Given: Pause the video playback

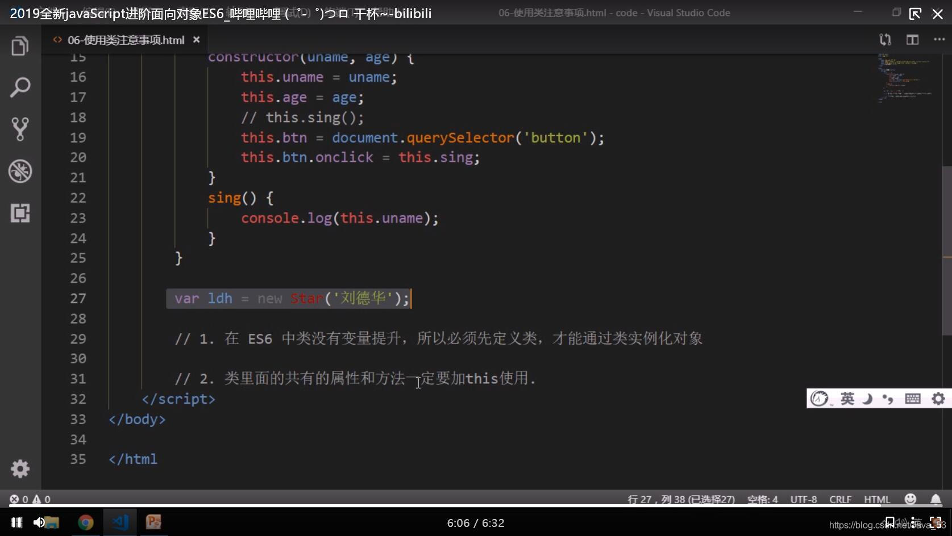Looking at the screenshot, I should click(x=16, y=522).
